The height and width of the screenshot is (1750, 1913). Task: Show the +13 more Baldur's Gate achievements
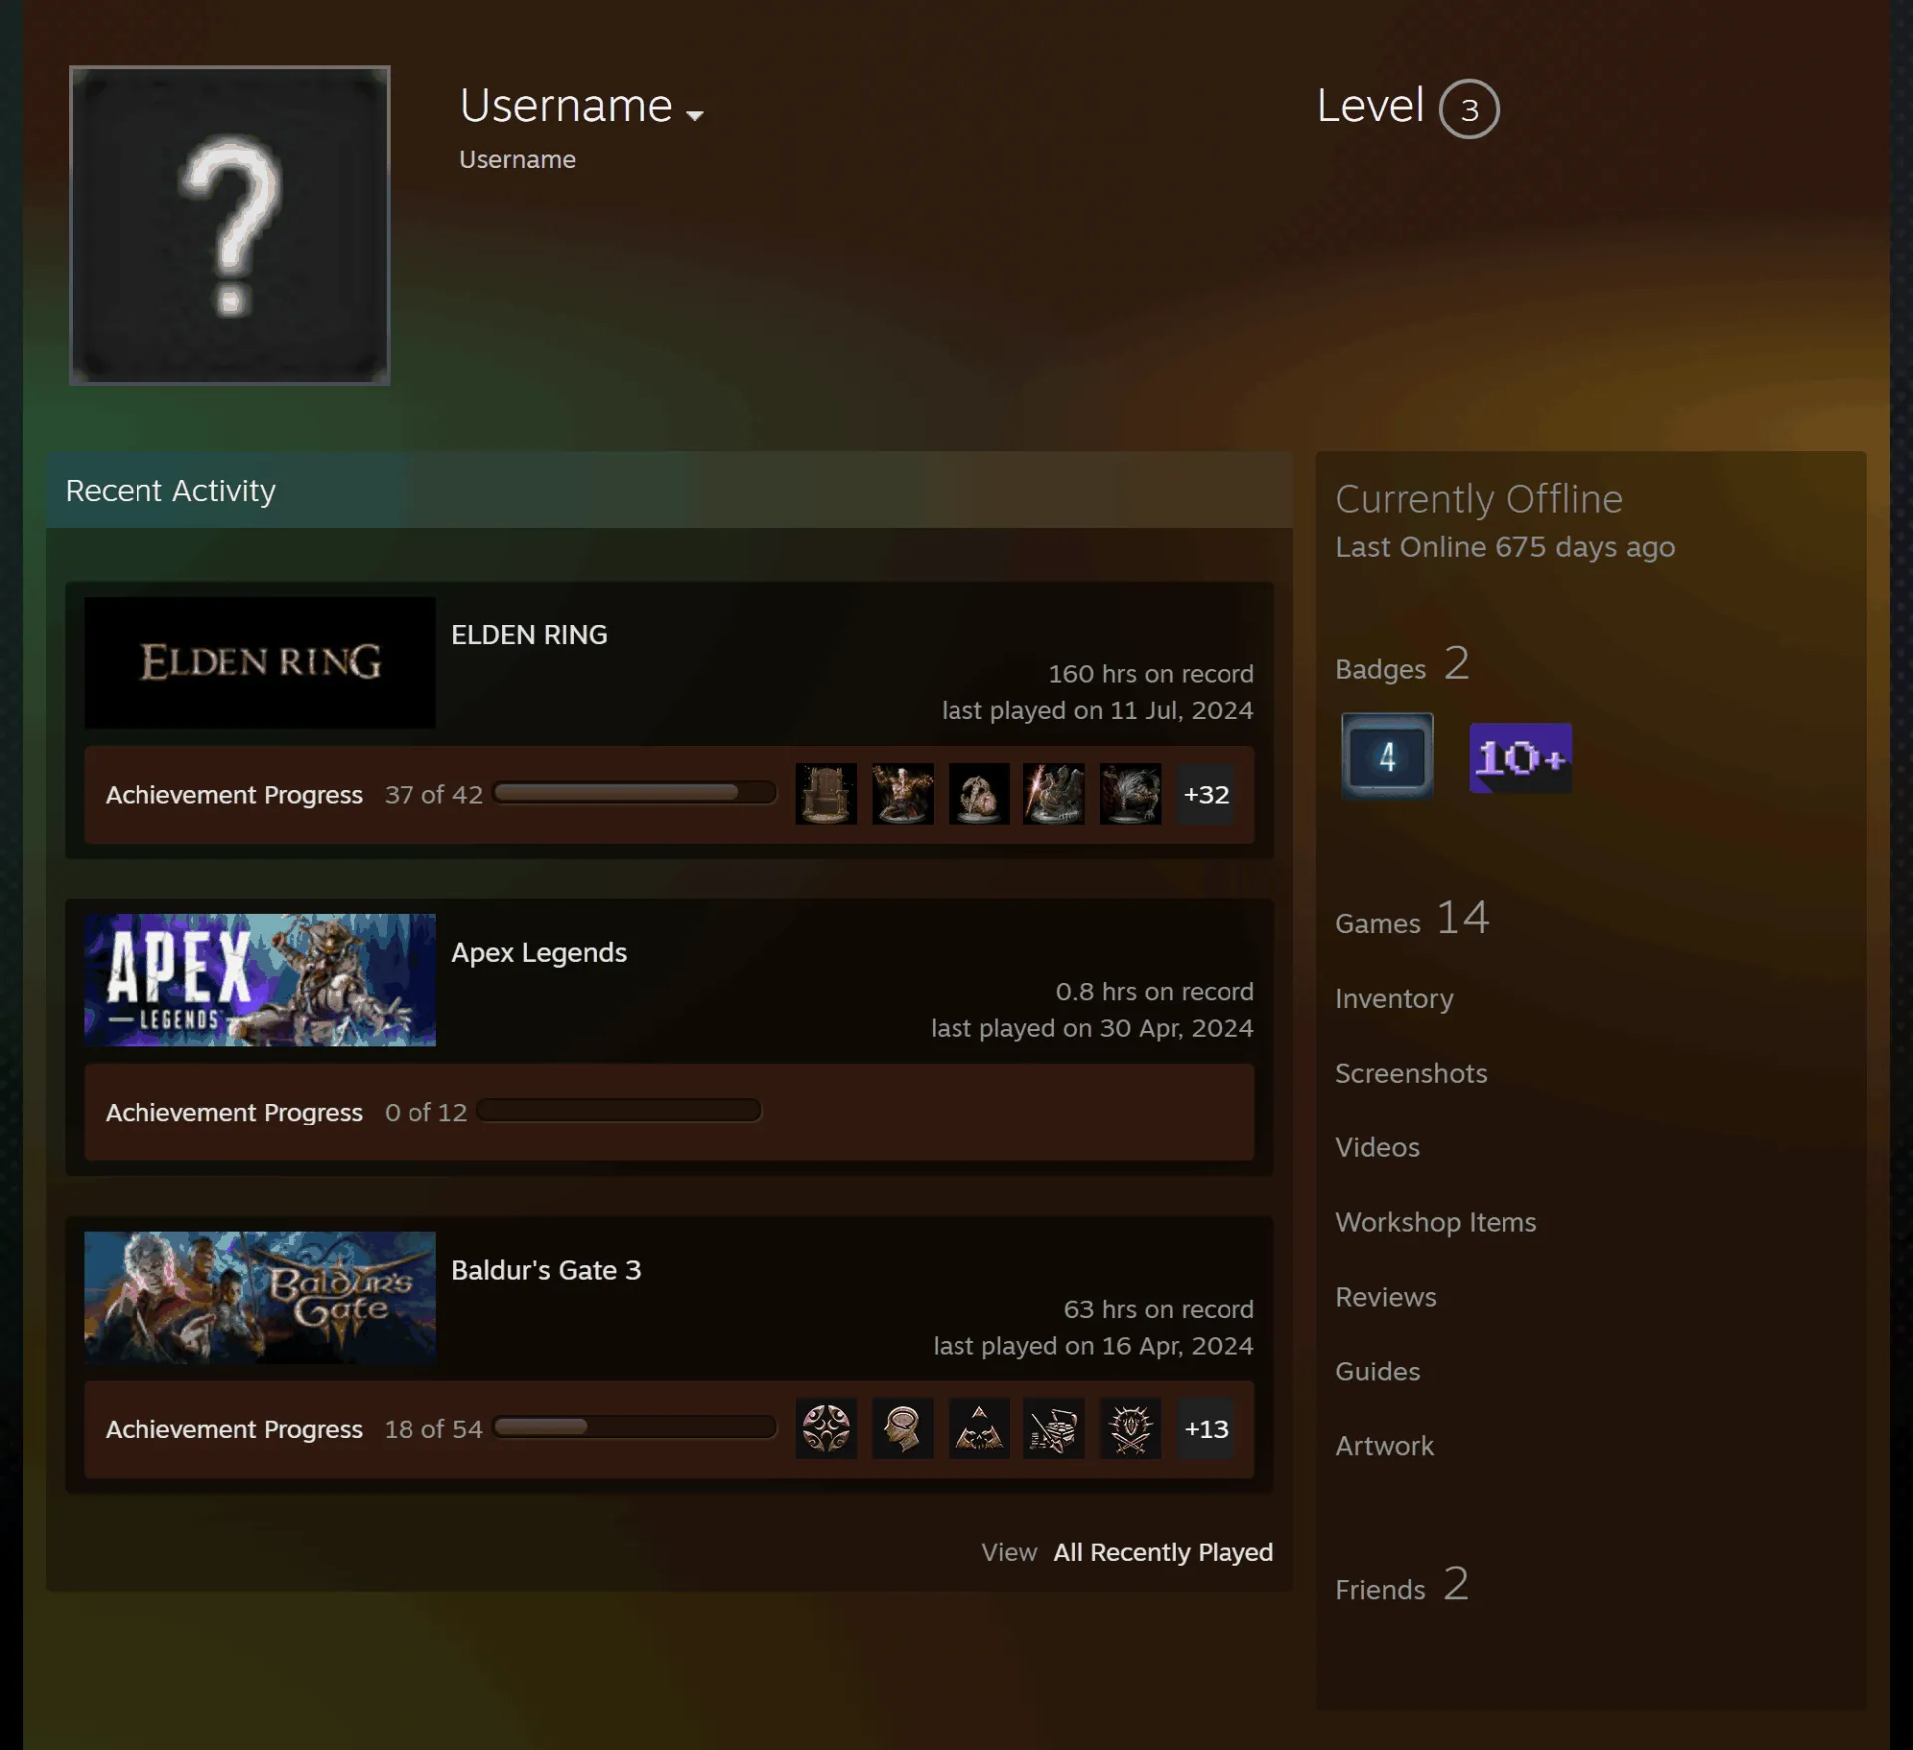[x=1206, y=1428]
